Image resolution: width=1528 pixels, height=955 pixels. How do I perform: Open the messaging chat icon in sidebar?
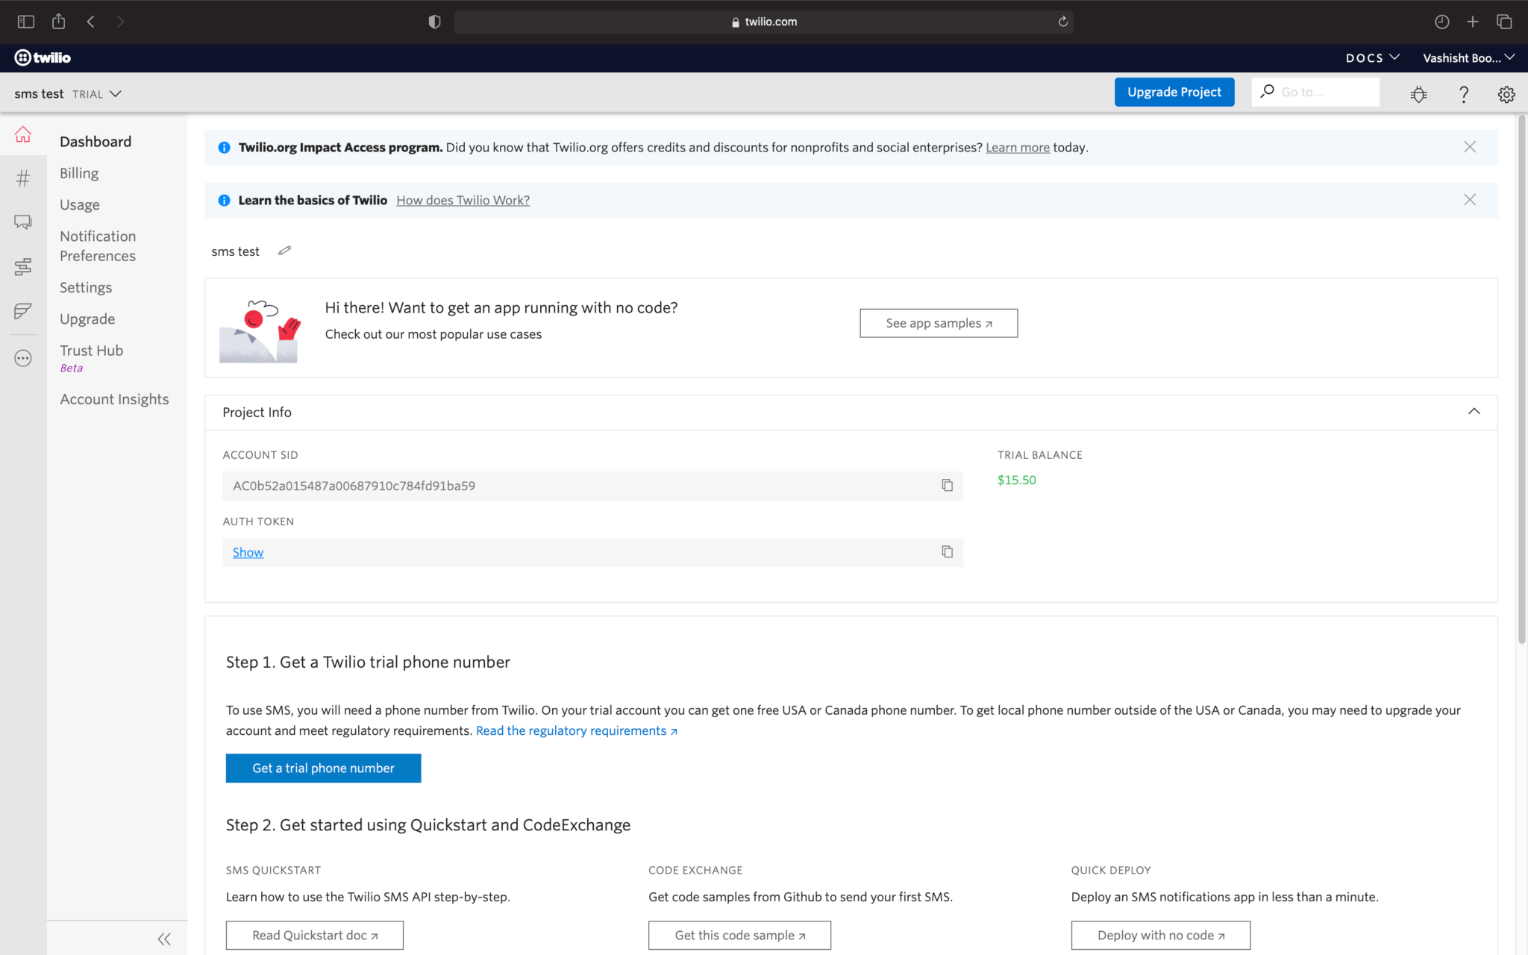[23, 222]
